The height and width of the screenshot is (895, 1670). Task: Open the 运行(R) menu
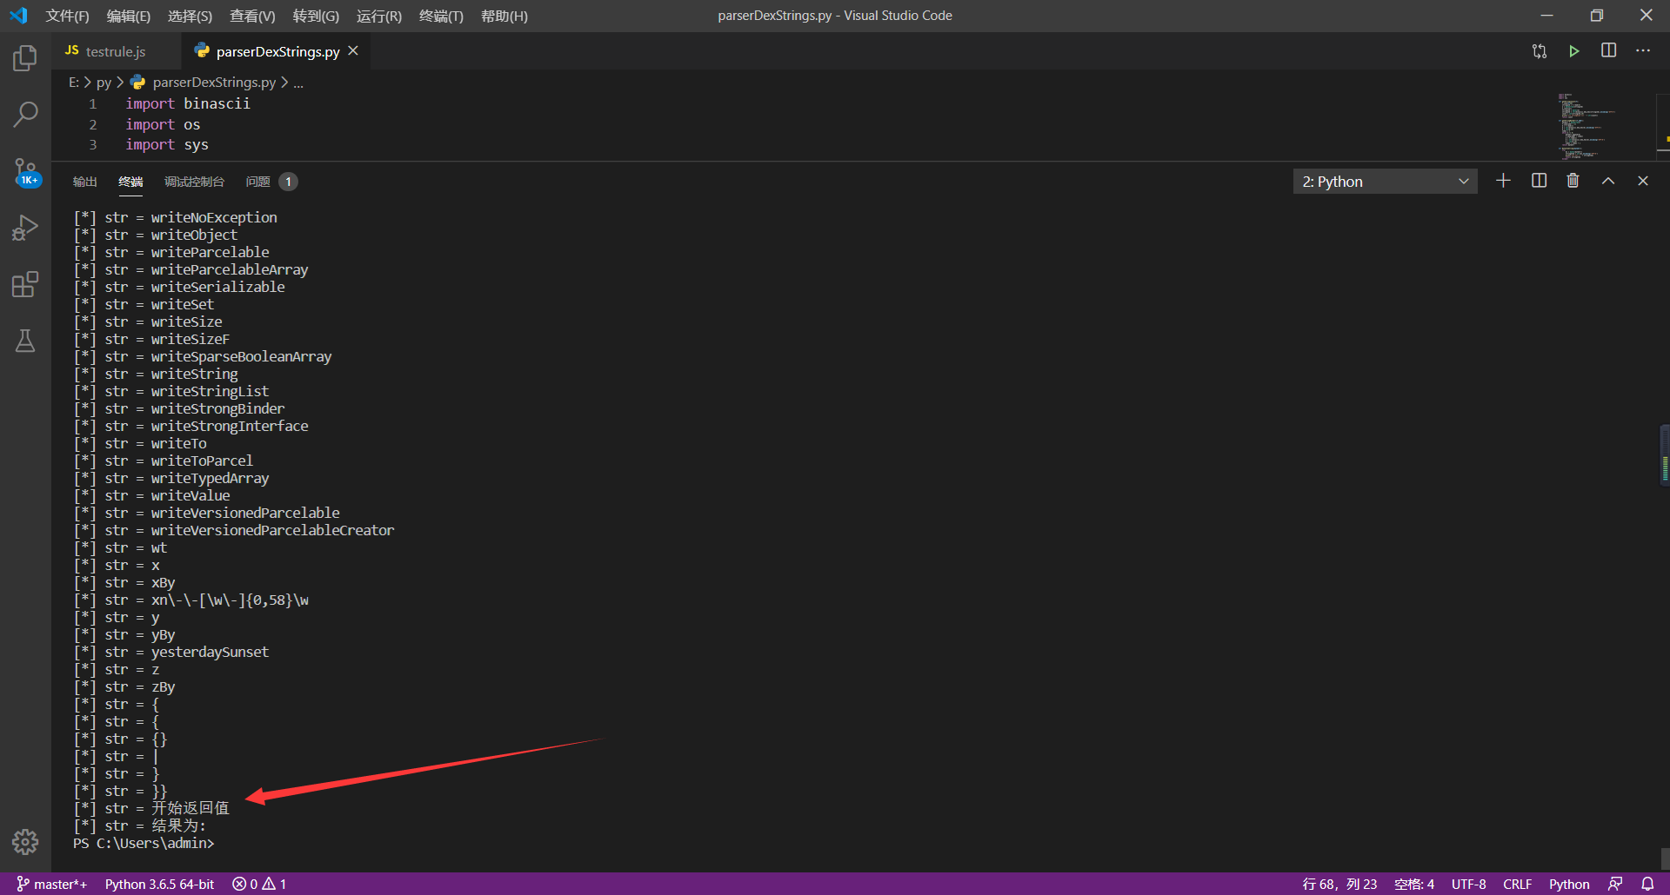[379, 16]
